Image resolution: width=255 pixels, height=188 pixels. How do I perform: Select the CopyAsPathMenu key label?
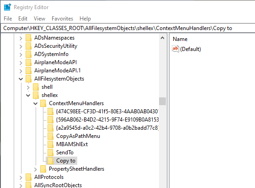point(78,136)
